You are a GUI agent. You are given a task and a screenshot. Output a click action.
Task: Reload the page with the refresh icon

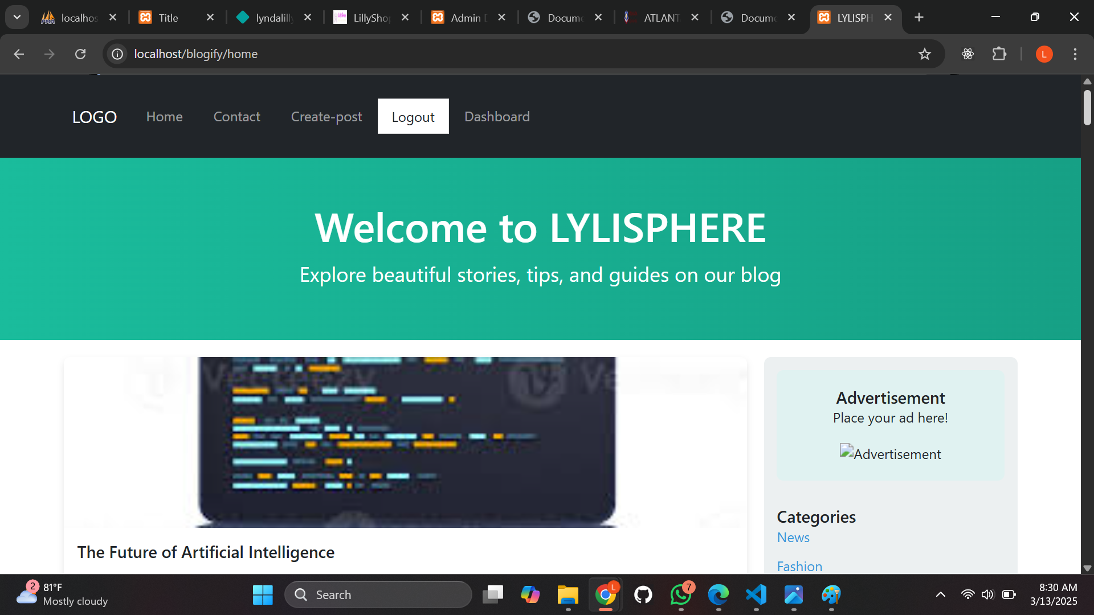[x=80, y=54]
